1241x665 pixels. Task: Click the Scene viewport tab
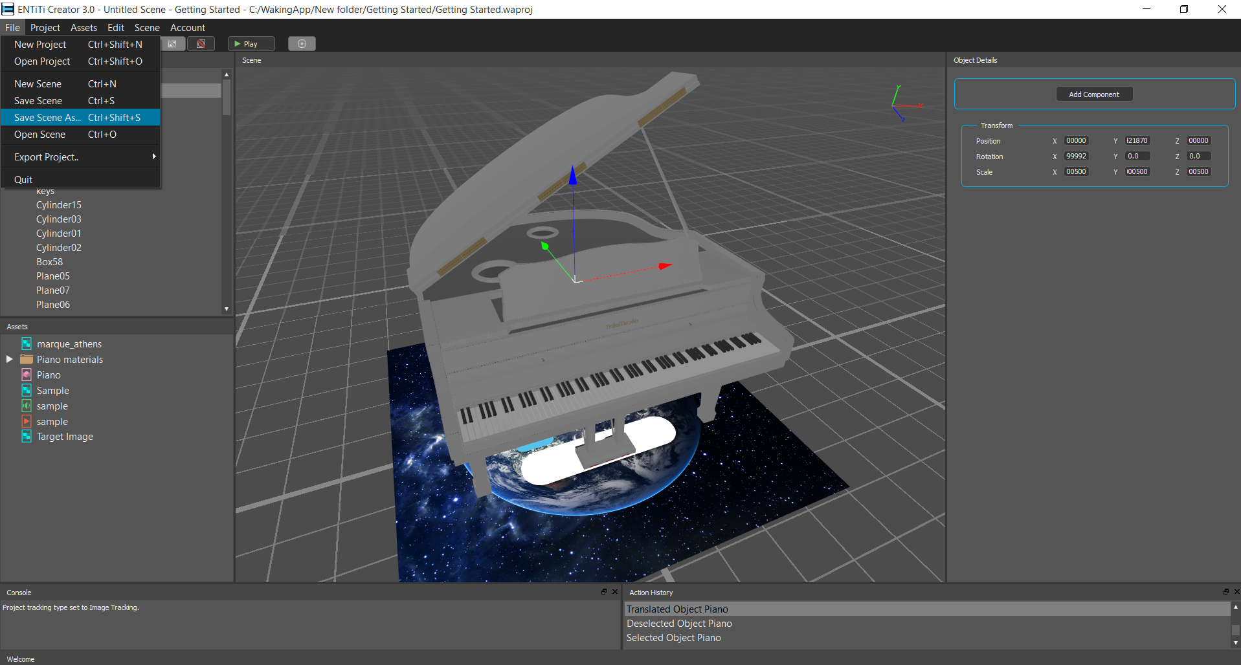click(x=252, y=60)
